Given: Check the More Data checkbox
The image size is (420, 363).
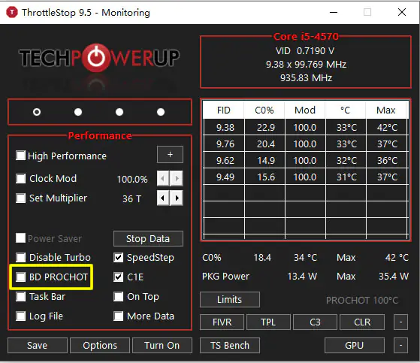Looking at the screenshot, I should point(119,316).
